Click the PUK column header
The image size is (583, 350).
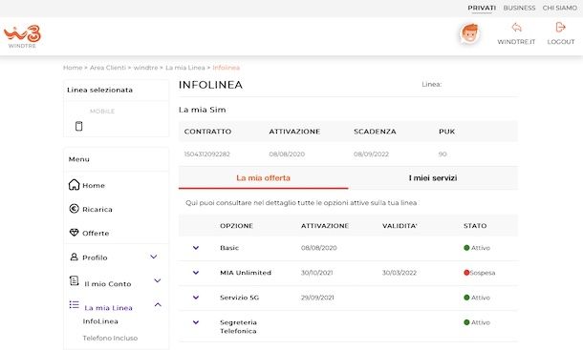447,132
